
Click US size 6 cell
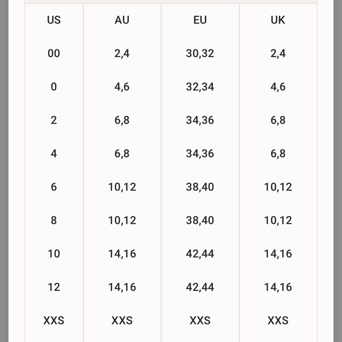54,187
